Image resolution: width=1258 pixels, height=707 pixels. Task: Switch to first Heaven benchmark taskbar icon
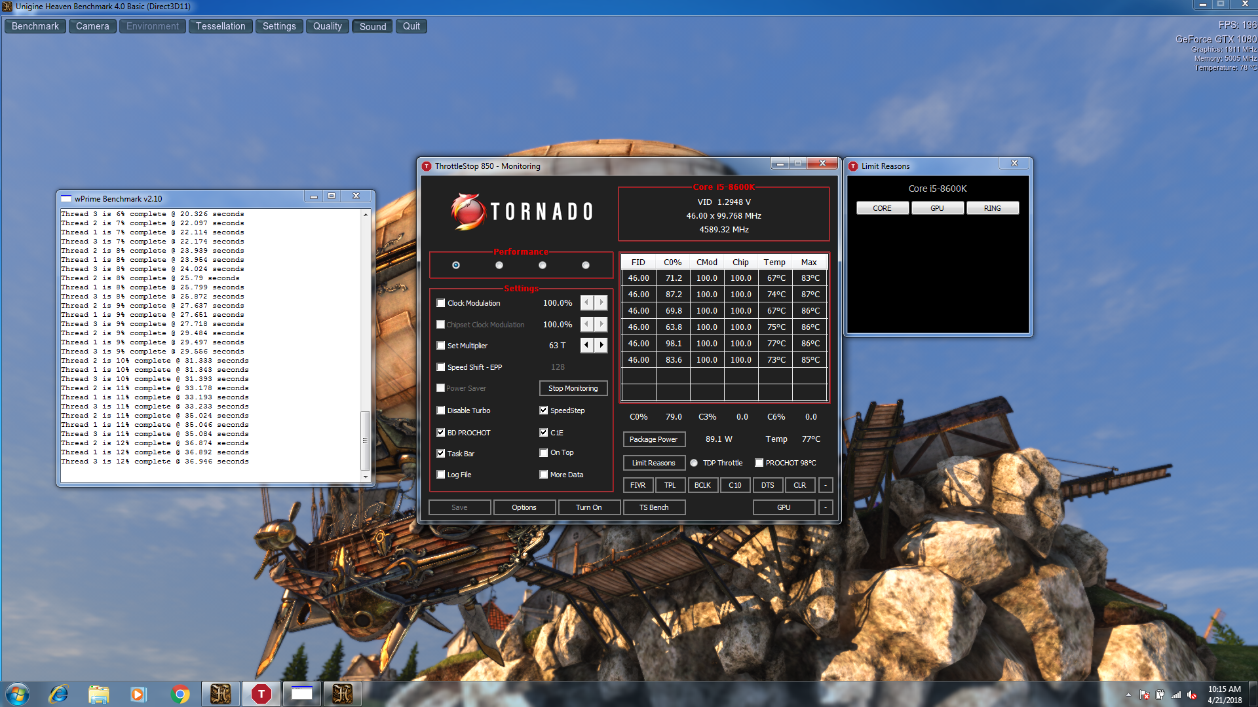[220, 694]
